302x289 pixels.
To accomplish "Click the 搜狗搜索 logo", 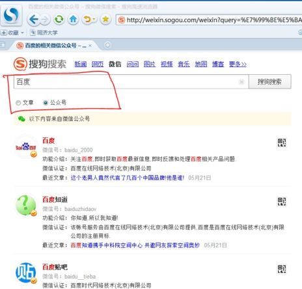I will coord(40,64).
